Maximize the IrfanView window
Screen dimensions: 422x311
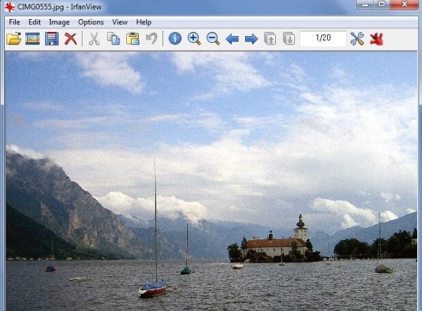click(x=381, y=5)
